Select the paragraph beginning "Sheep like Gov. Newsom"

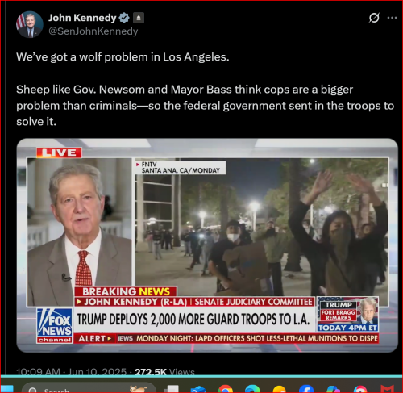pos(205,106)
